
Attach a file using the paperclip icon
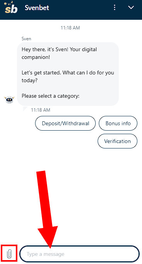pyautogui.click(x=9, y=254)
